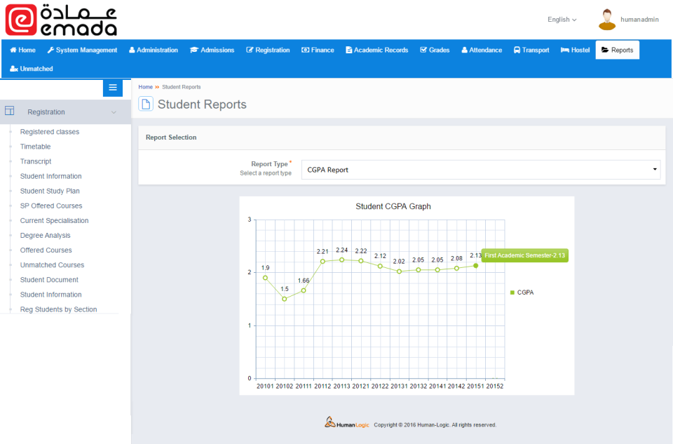673x444 pixels.
Task: Open the English language dropdown
Action: [x=561, y=20]
